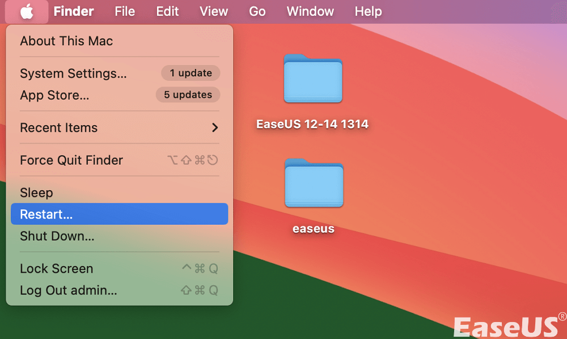Select the easeus folder icon
The image size is (567, 339).
(314, 183)
